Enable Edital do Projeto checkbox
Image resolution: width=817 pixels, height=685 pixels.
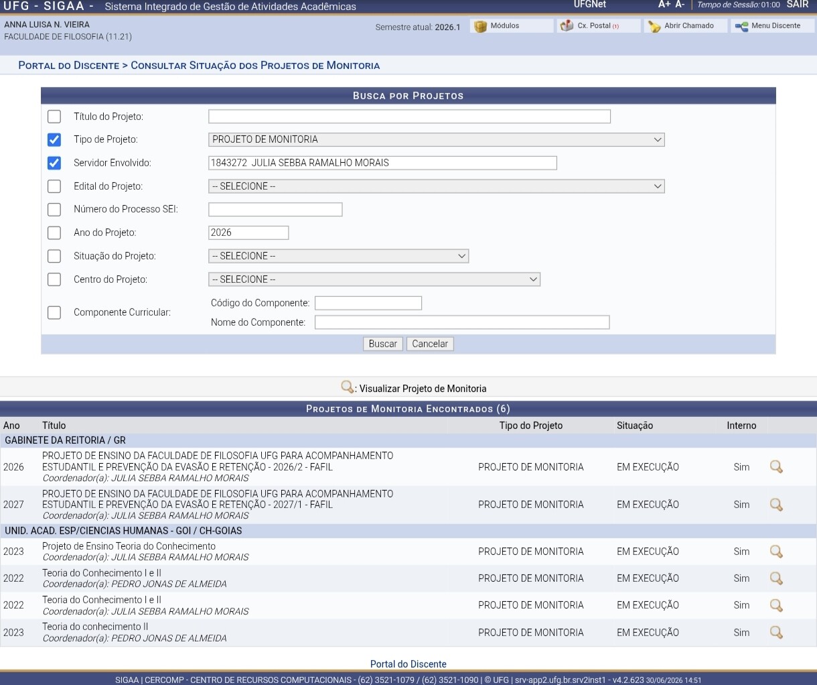tap(54, 186)
